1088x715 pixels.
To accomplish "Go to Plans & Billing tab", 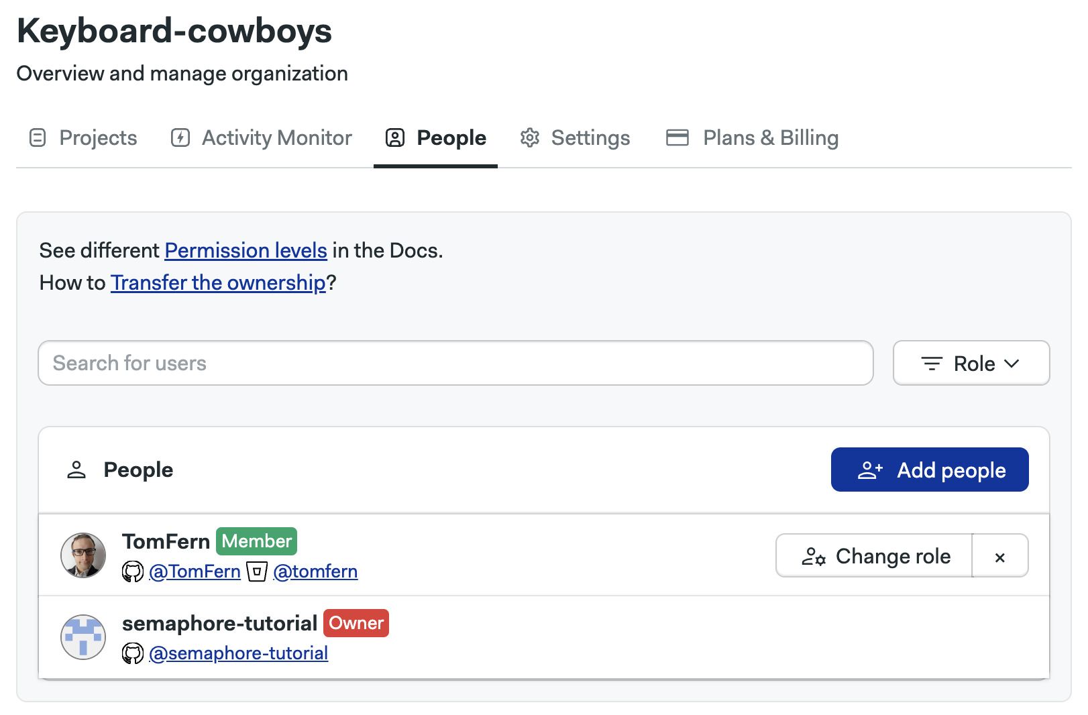I will (x=752, y=137).
